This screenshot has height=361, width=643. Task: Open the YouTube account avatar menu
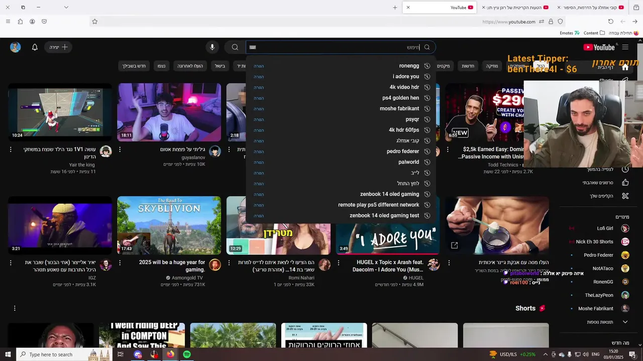(x=16, y=47)
